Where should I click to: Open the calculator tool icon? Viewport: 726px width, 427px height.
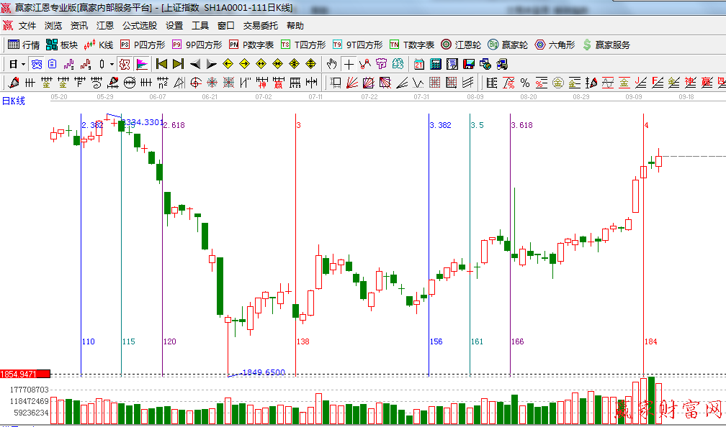coord(435,64)
